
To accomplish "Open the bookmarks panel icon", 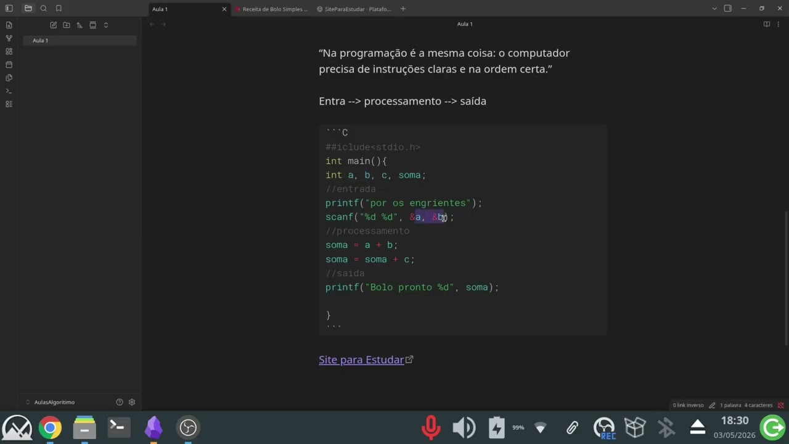I will (x=59, y=9).
